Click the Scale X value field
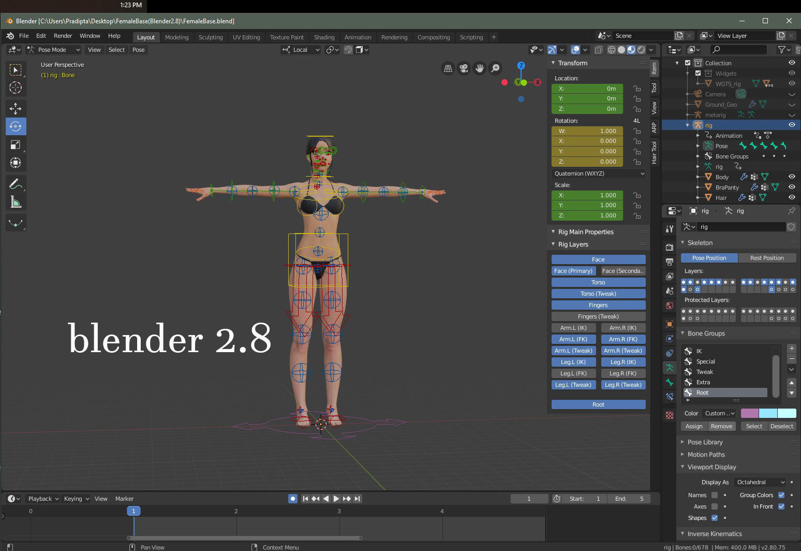The width and height of the screenshot is (801, 551). [587, 195]
